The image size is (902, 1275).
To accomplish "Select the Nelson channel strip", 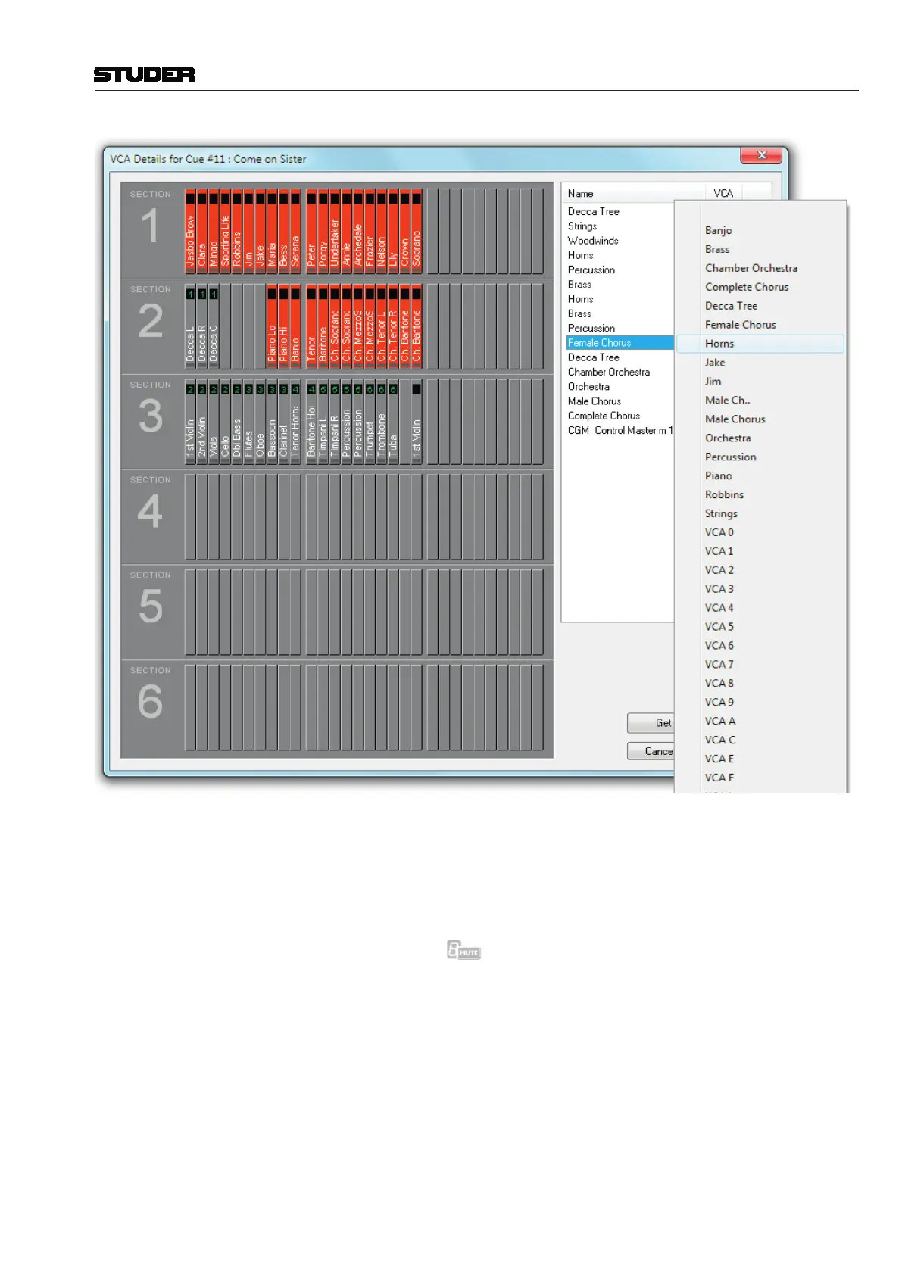I will tap(382, 231).
